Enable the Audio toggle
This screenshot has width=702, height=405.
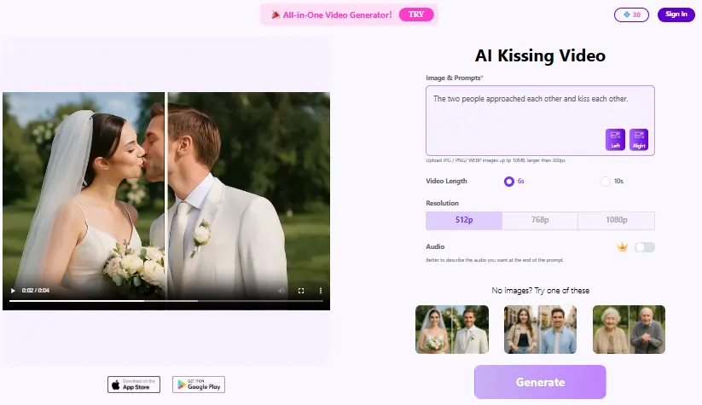click(645, 247)
